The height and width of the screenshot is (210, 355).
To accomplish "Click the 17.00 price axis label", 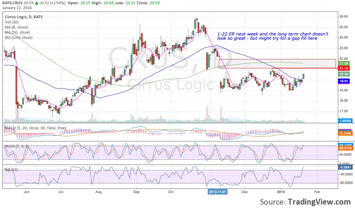I will click(343, 111).
